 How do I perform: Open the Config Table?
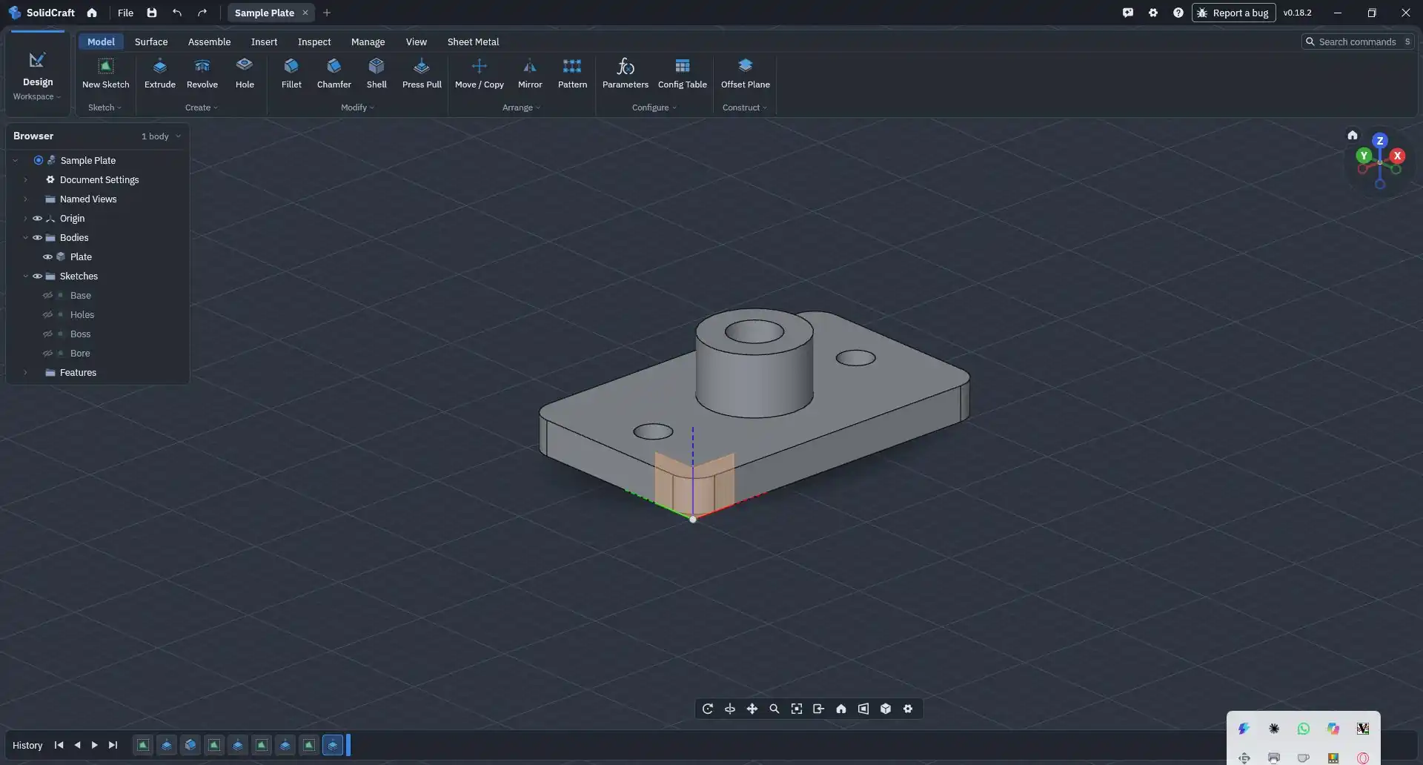[682, 73]
